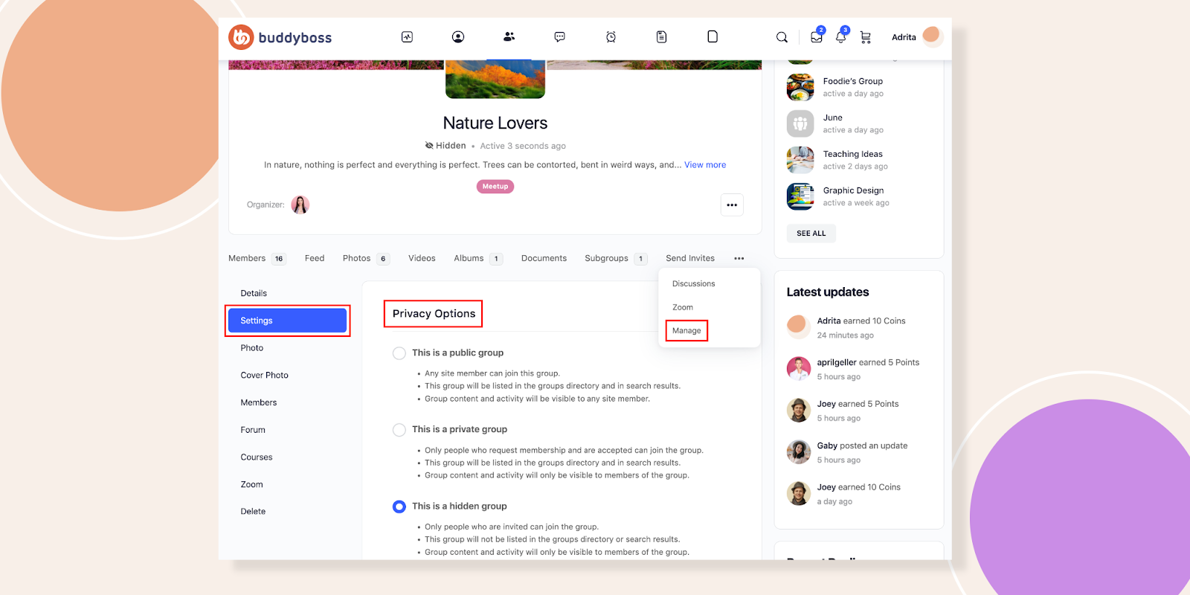1190x595 pixels.
Task: Select 'This is a public group'
Action: [x=399, y=353]
